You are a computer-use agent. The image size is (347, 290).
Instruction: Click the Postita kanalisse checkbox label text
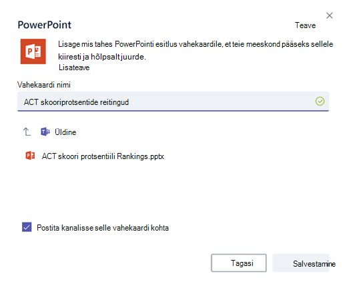(103, 228)
